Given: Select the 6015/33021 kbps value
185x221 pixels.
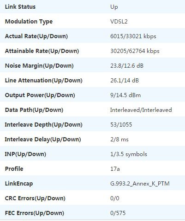Looking at the screenshot, I should click(133, 36).
